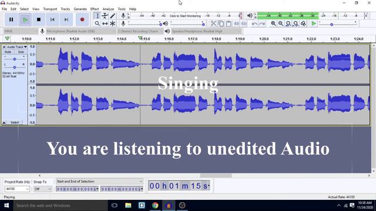Click the Zoom Out magnifier icon
This screenshot has height=211, width=376.
pyautogui.click(x=281, y=23)
